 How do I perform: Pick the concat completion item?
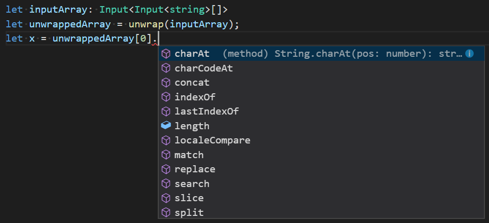[321, 83]
